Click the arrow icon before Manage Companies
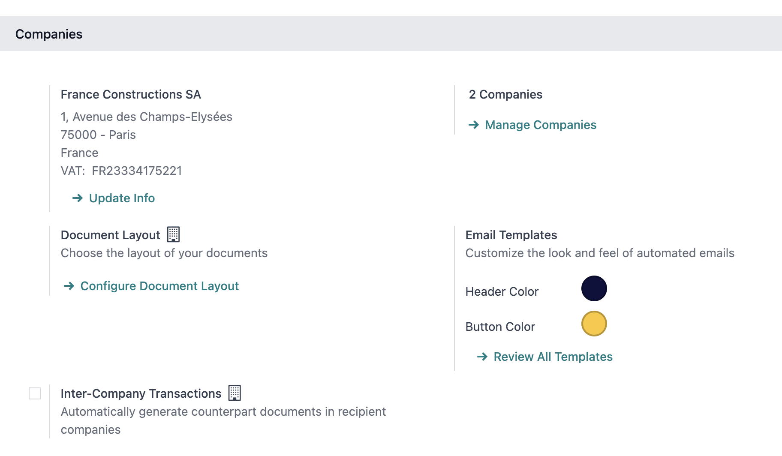Screen dimensions: 782x456 pos(474,125)
